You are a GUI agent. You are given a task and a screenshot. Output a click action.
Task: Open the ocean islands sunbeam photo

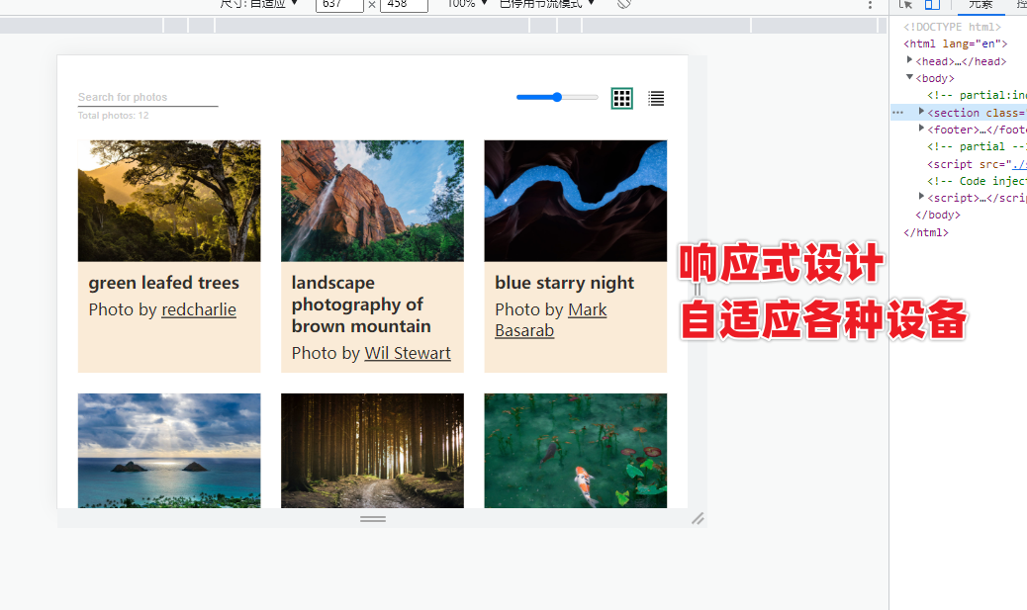click(x=169, y=450)
